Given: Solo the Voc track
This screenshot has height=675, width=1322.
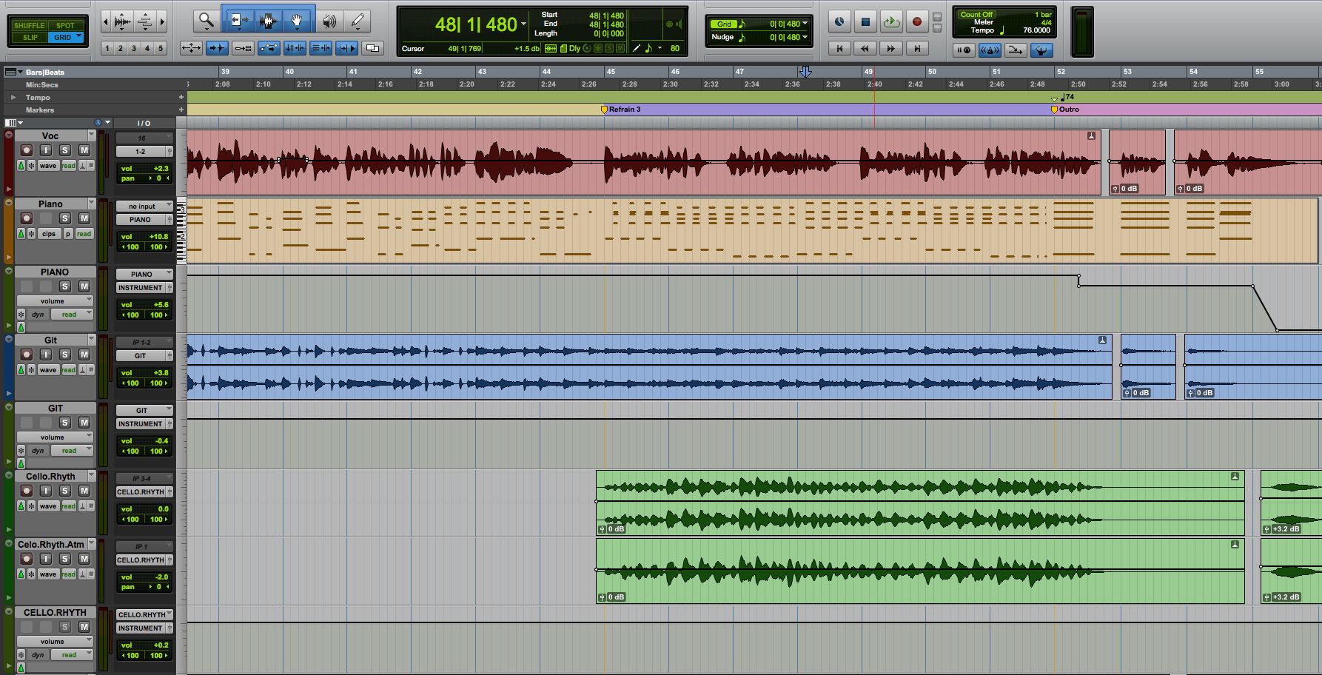Looking at the screenshot, I should 64,150.
